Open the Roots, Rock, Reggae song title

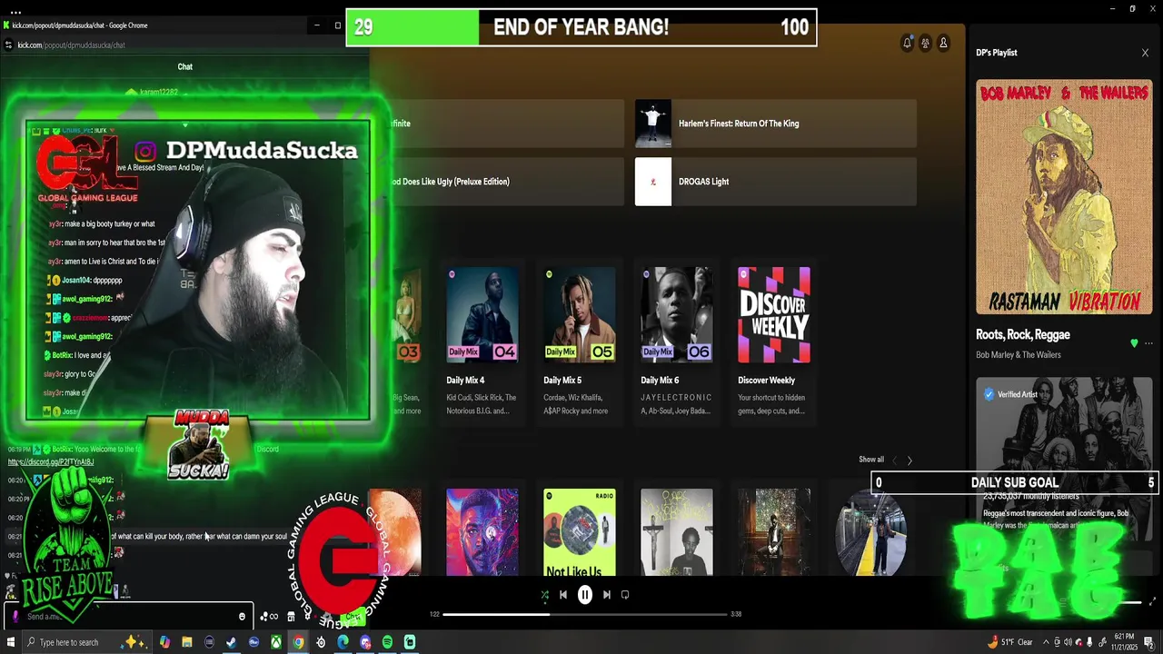point(1023,334)
